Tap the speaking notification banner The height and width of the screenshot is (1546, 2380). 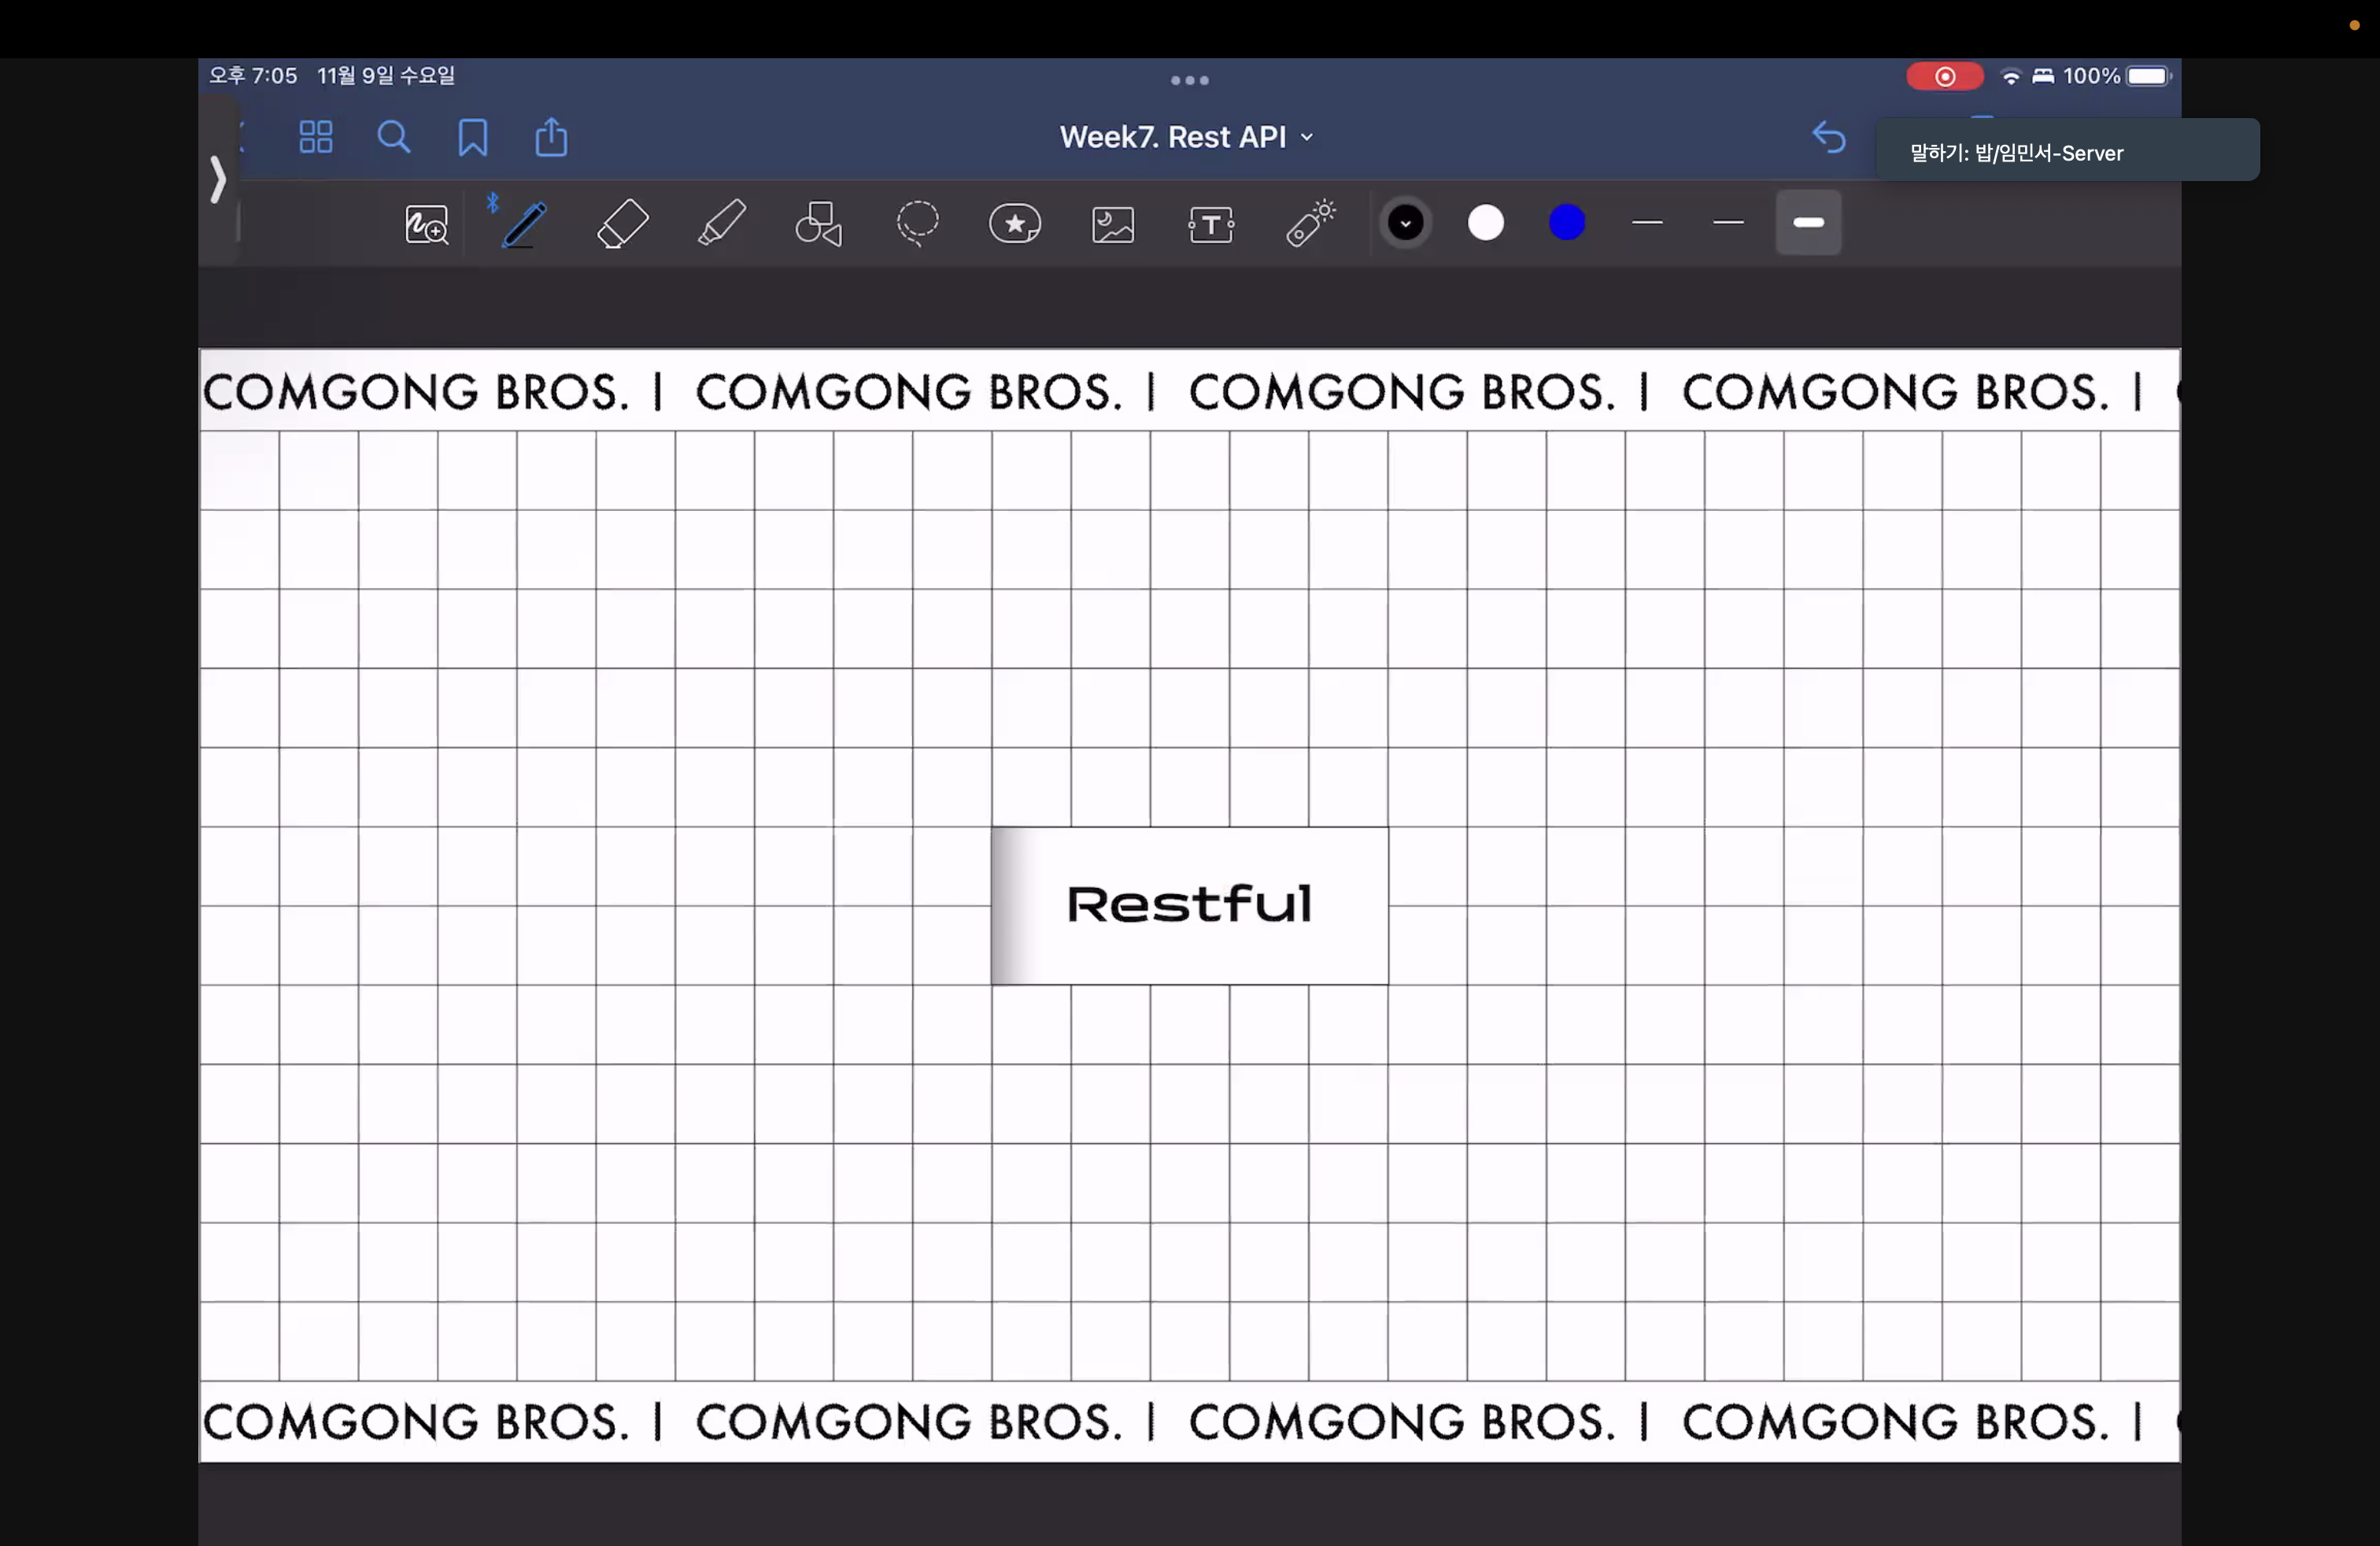[2067, 150]
